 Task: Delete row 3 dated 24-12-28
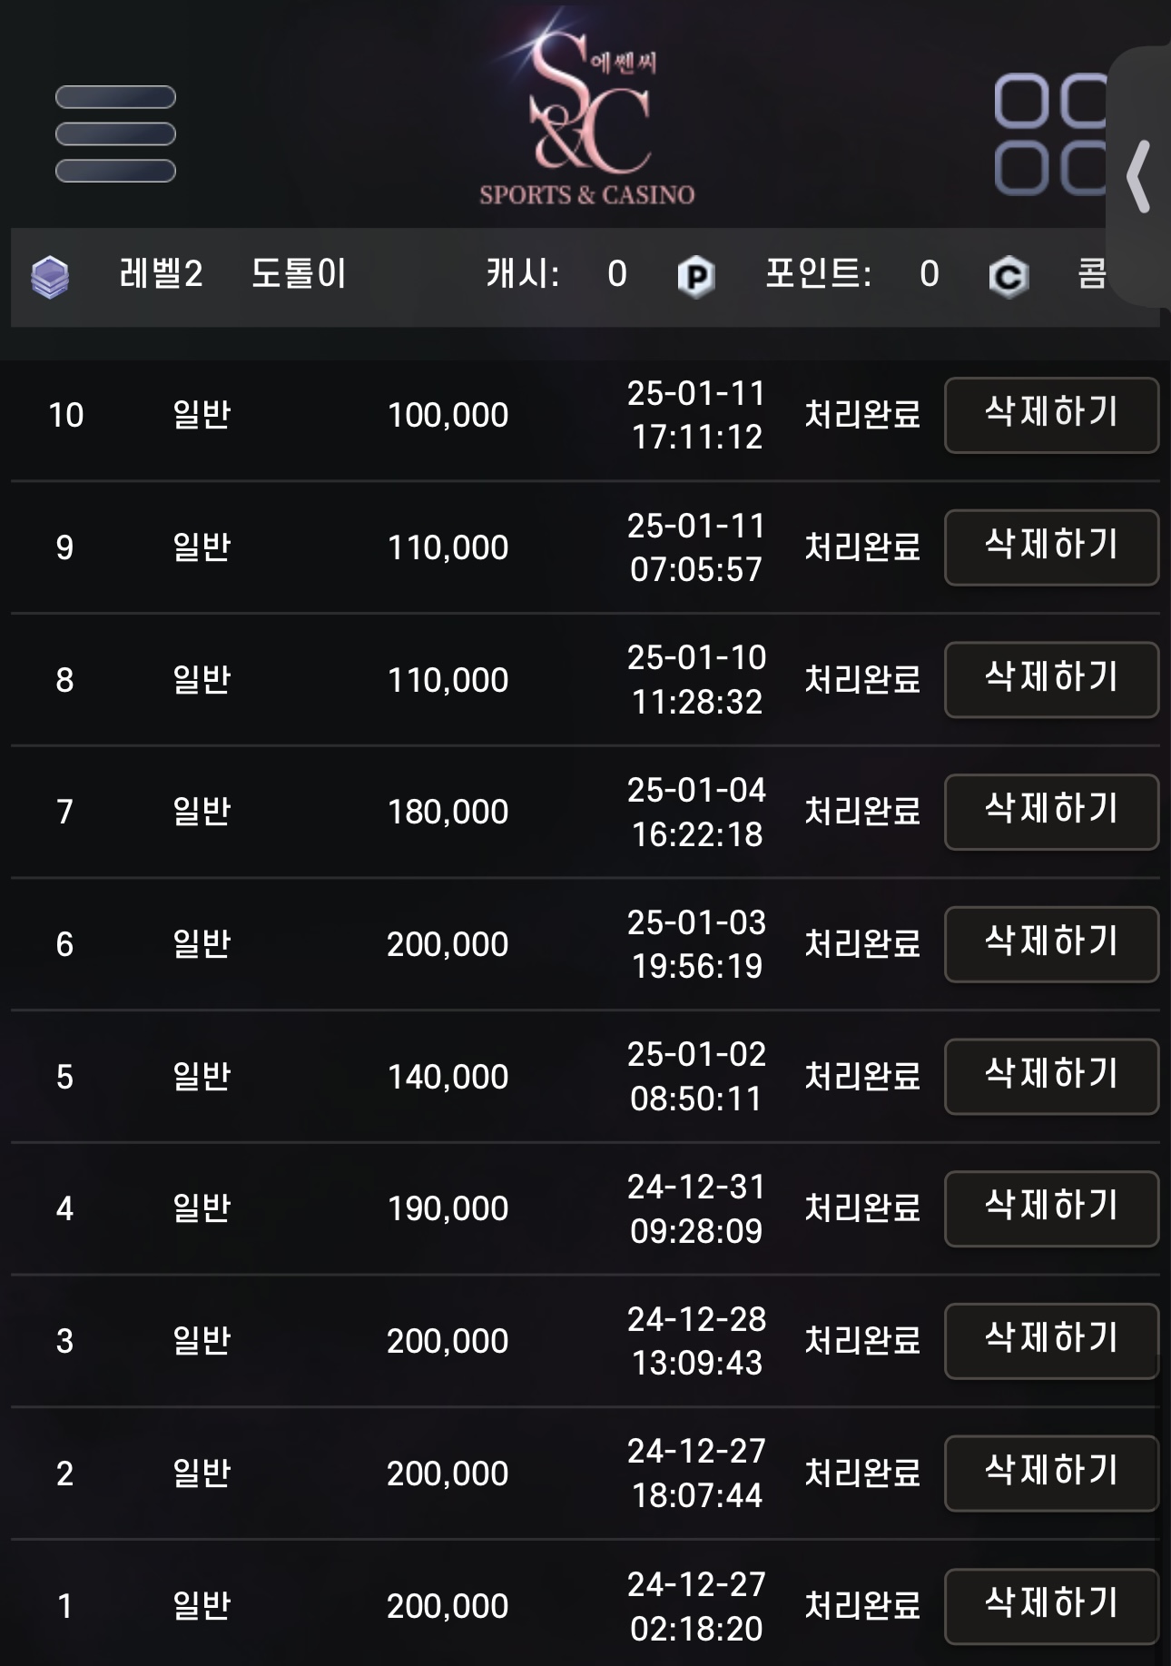tap(1051, 1341)
